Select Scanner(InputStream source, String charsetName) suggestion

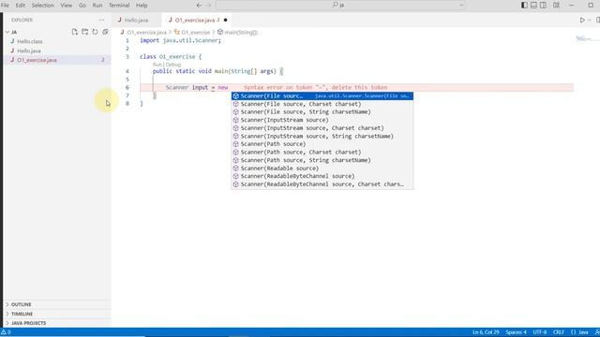(x=322, y=136)
